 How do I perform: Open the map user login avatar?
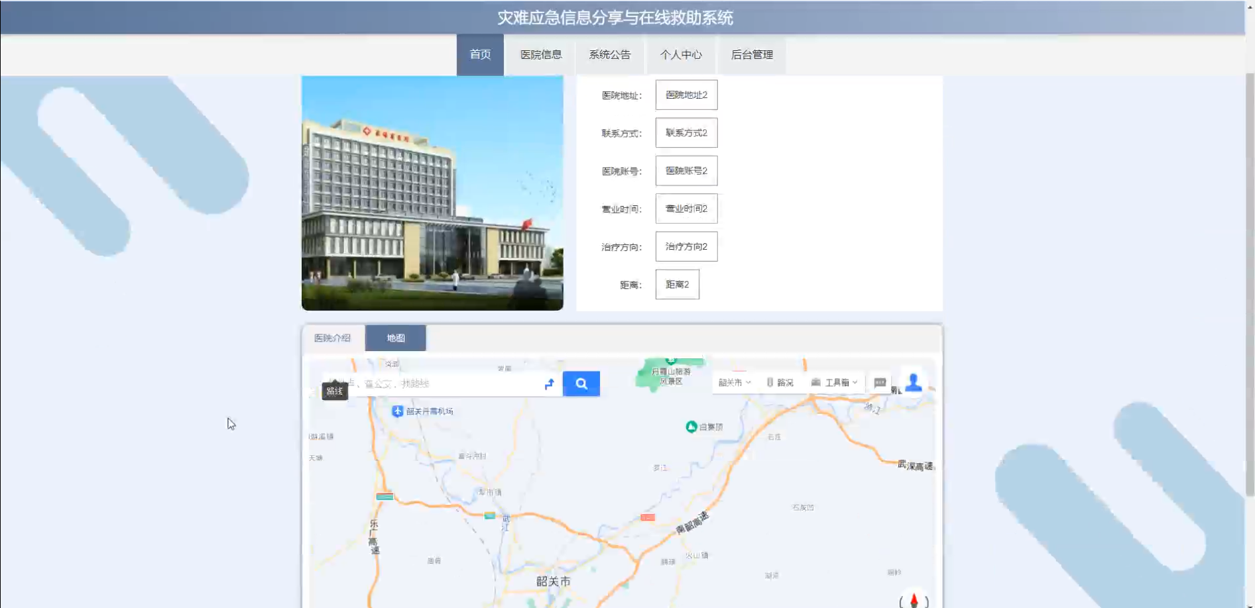[x=914, y=382]
